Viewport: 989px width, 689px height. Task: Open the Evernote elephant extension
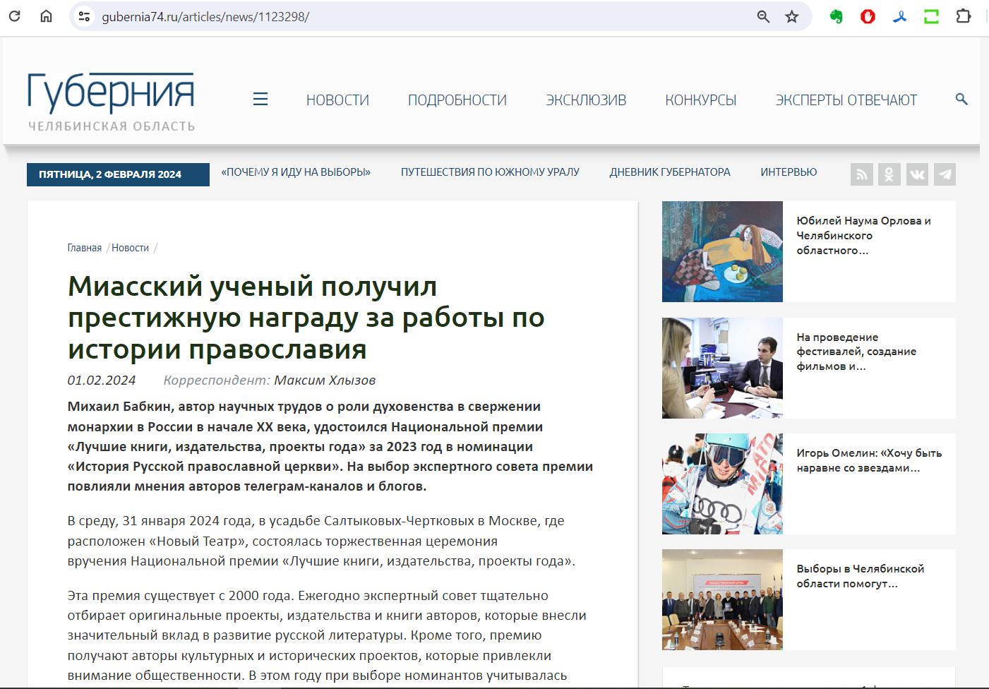(837, 16)
